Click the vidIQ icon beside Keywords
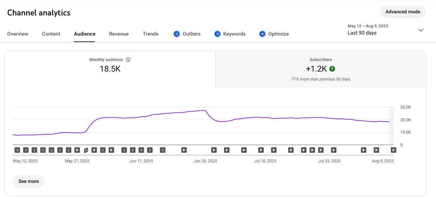This screenshot has width=436, height=199. (x=217, y=34)
